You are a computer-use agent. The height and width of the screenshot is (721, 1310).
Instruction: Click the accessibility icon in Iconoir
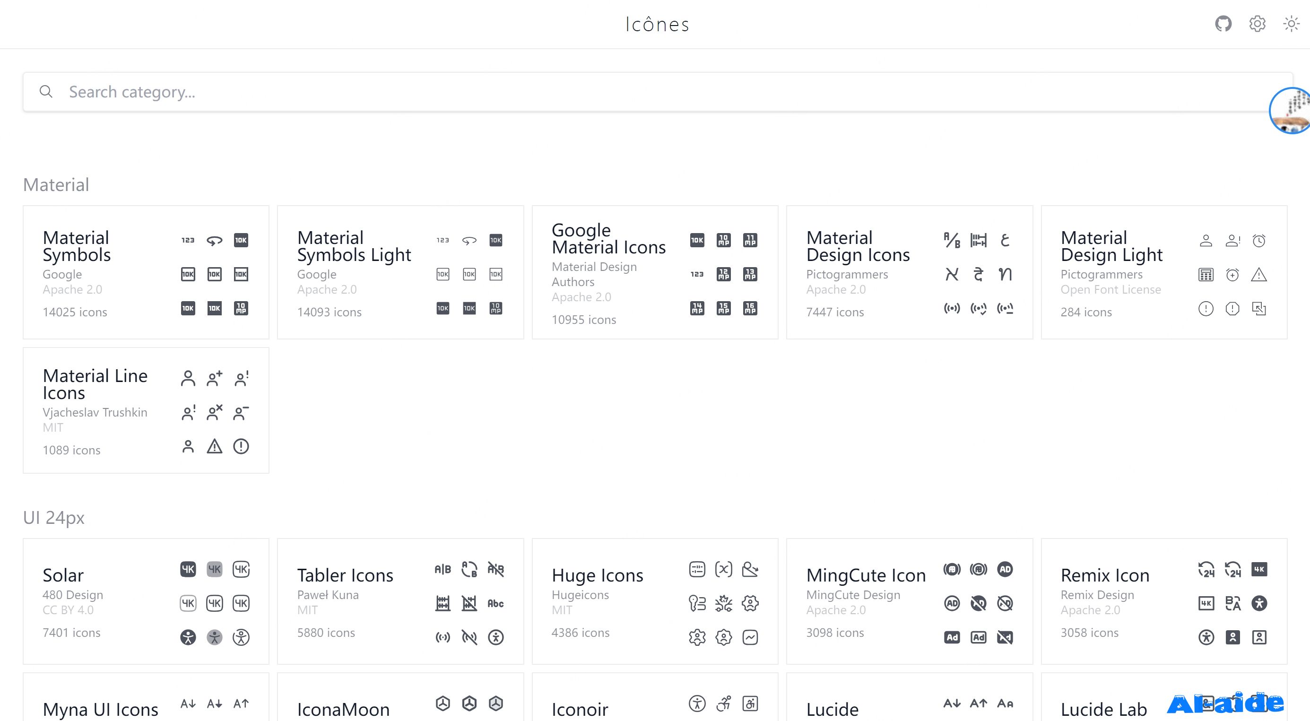coord(697,703)
